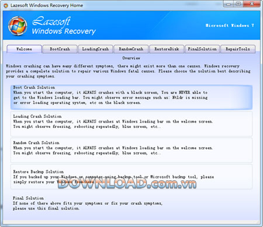This screenshot has width=263, height=227.
Task: Click the title bar application icon
Action: (6, 5)
